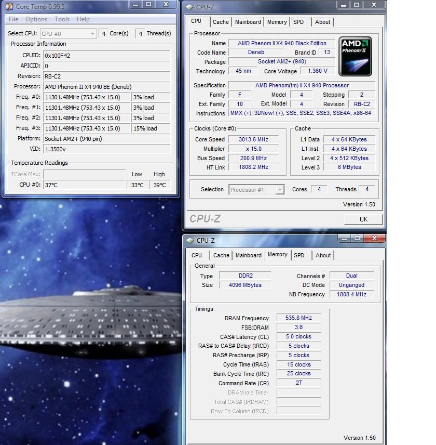The height and width of the screenshot is (445, 436).
Task: Close the upper CPU-Z window
Action: click(x=374, y=5)
